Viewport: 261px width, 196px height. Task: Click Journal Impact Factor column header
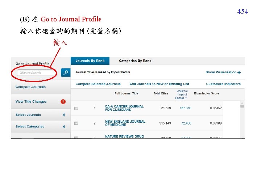tap(181, 94)
